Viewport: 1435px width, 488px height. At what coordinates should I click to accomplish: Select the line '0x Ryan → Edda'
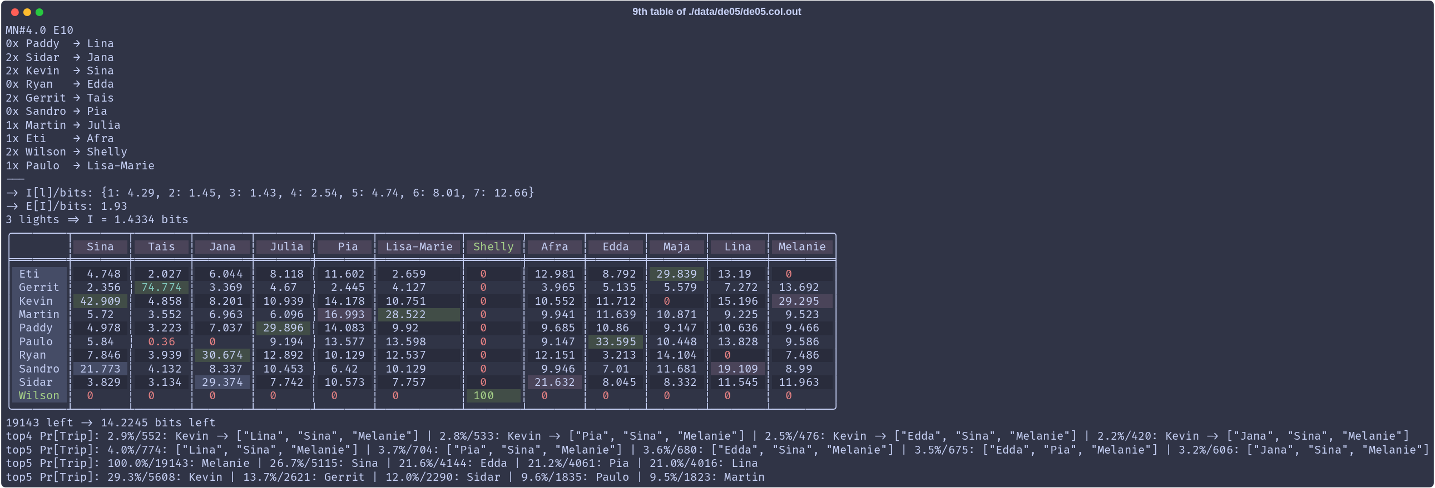pyautogui.click(x=60, y=84)
